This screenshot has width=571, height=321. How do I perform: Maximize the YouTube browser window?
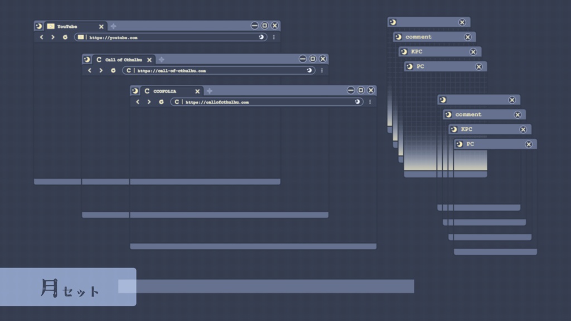[x=265, y=26]
